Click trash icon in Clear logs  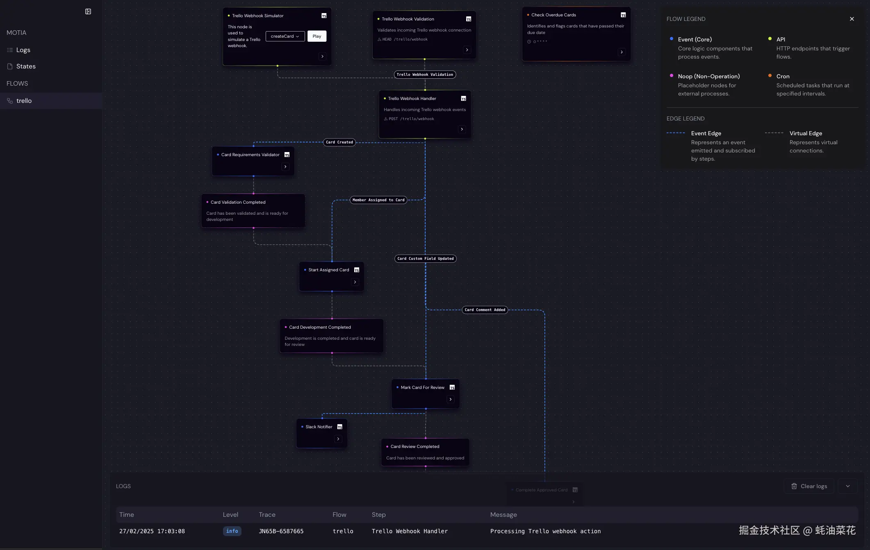(794, 486)
